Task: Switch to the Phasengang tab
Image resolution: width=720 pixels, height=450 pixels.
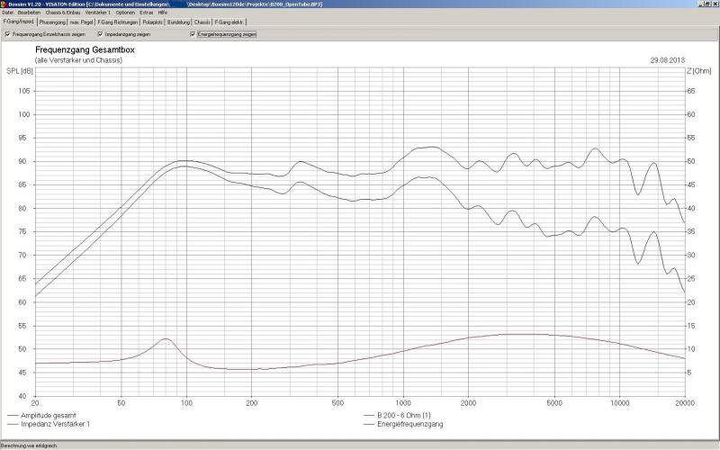Action: tap(53, 22)
